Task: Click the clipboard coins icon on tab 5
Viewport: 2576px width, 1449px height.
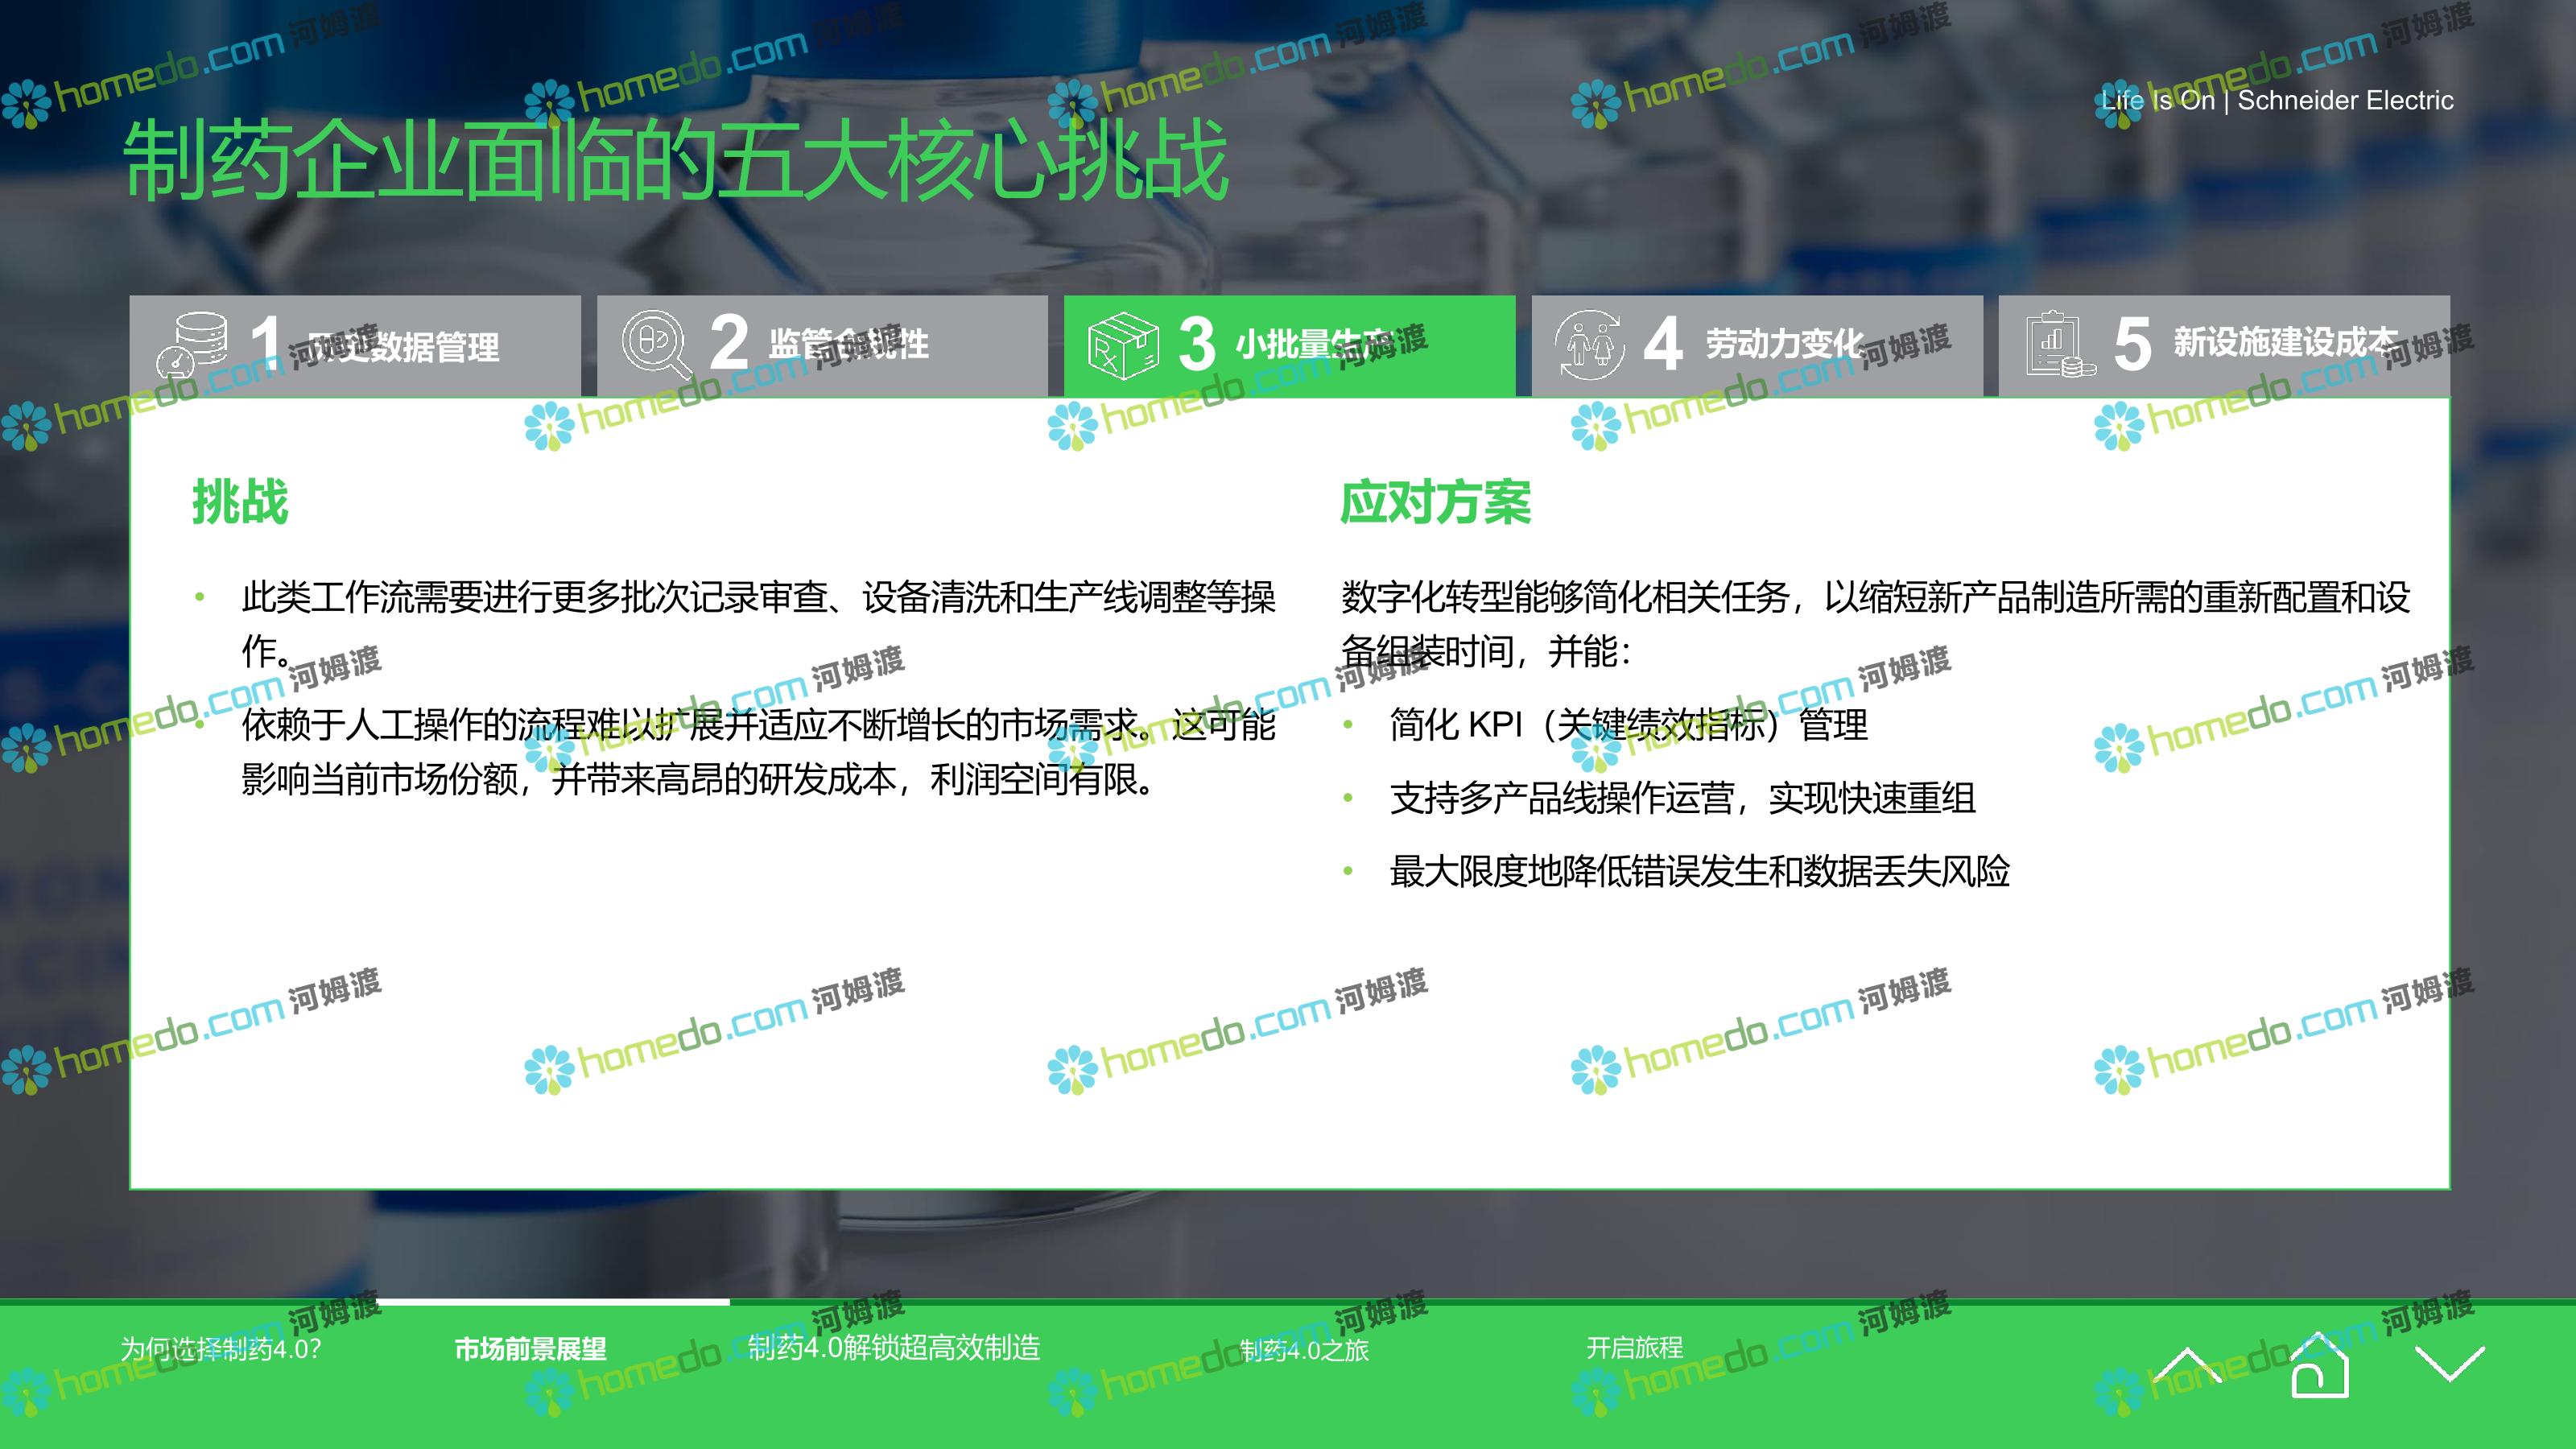Action: point(2058,345)
